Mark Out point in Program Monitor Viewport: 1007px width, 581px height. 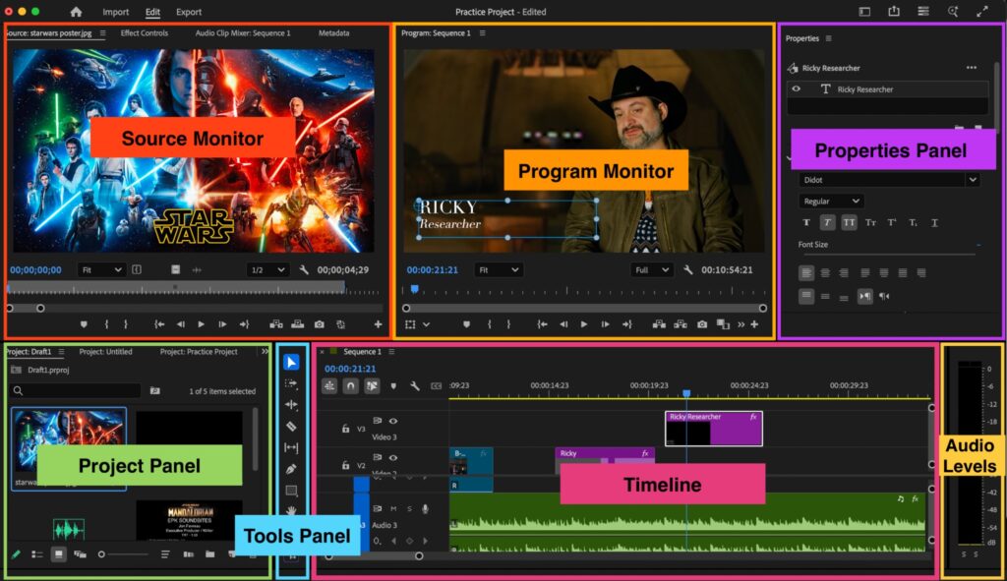tap(508, 324)
